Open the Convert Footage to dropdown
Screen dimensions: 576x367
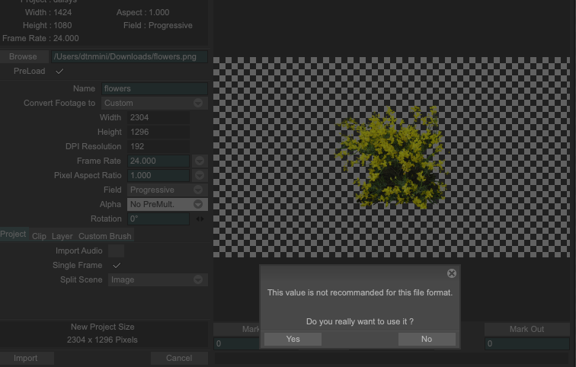click(x=154, y=103)
